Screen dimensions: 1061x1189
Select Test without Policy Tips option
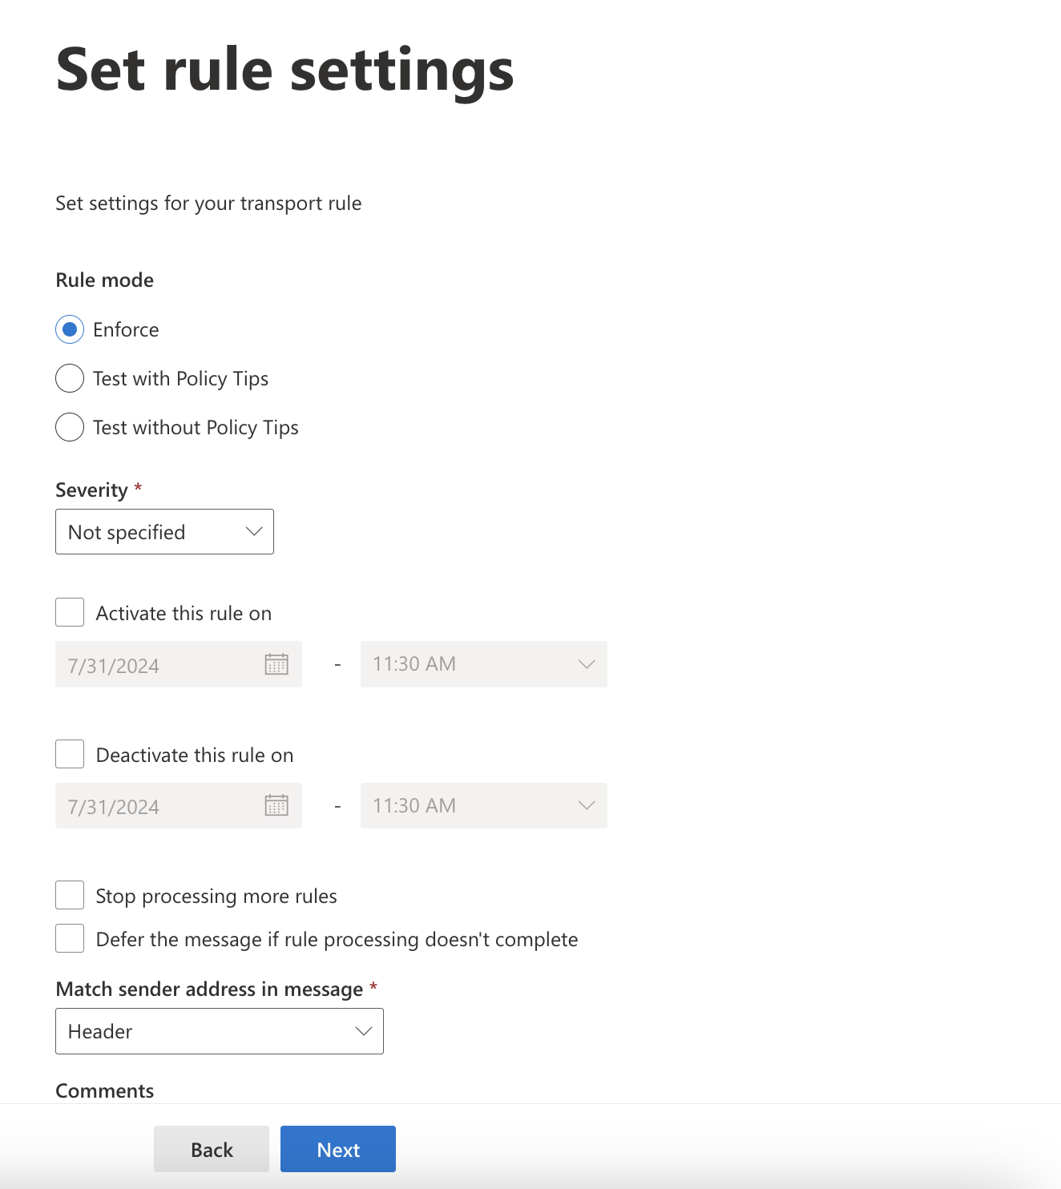[70, 427]
